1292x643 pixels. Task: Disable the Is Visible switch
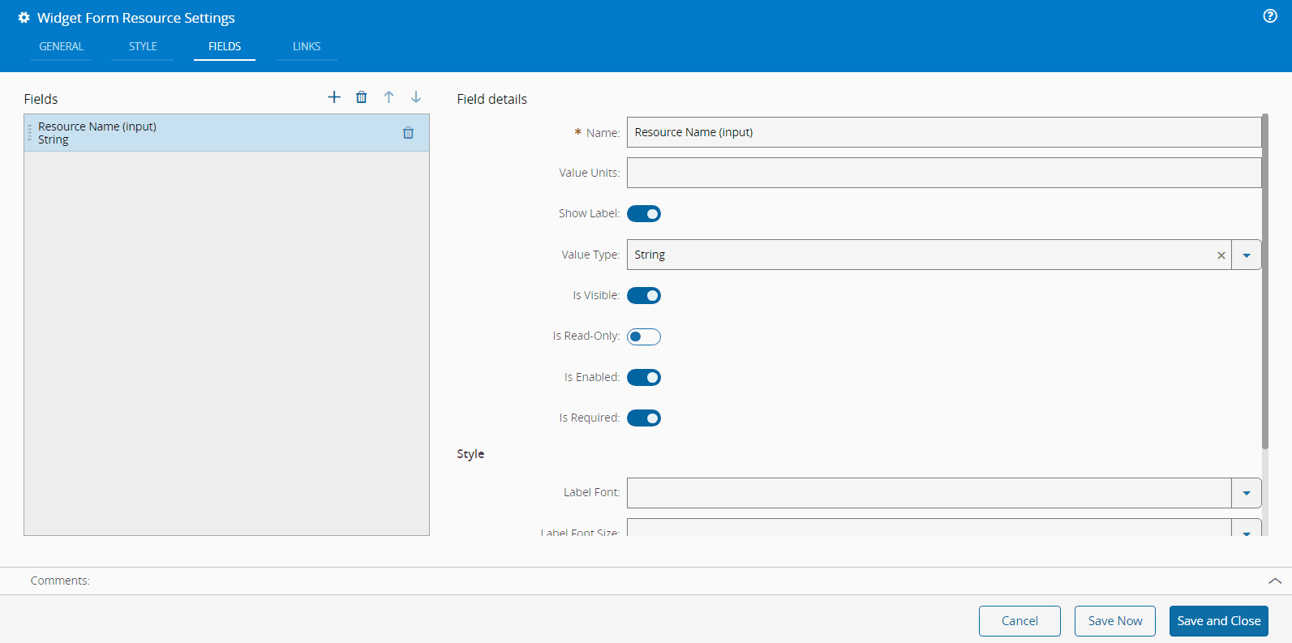pos(644,296)
